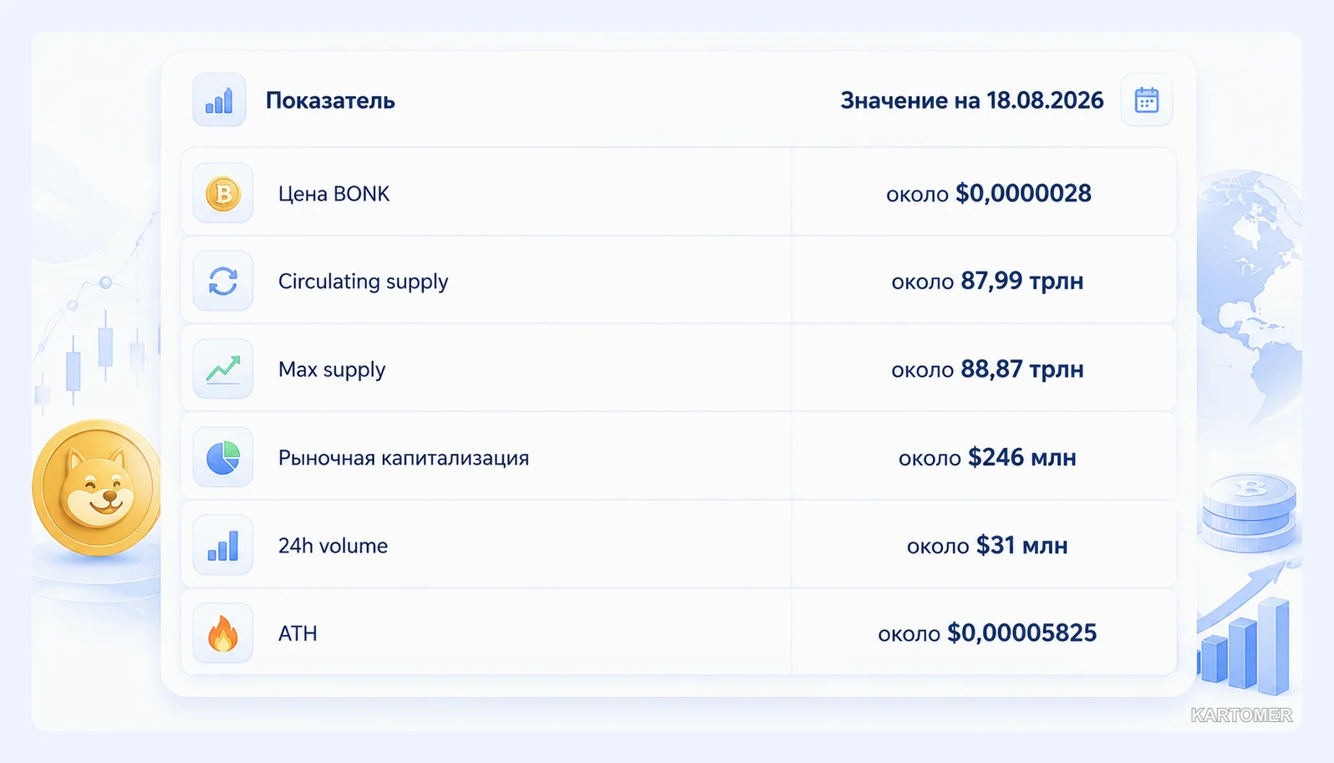
Task: Select the Показатель column header
Action: tap(330, 101)
